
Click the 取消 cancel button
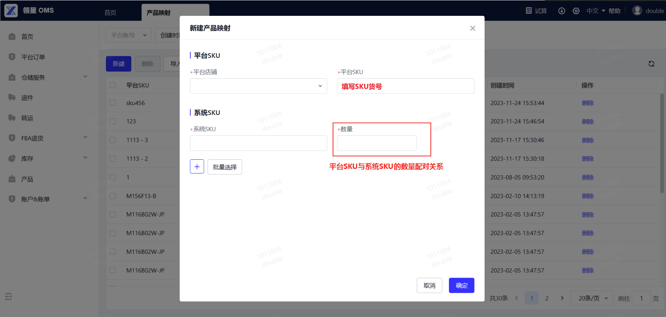[429, 285]
